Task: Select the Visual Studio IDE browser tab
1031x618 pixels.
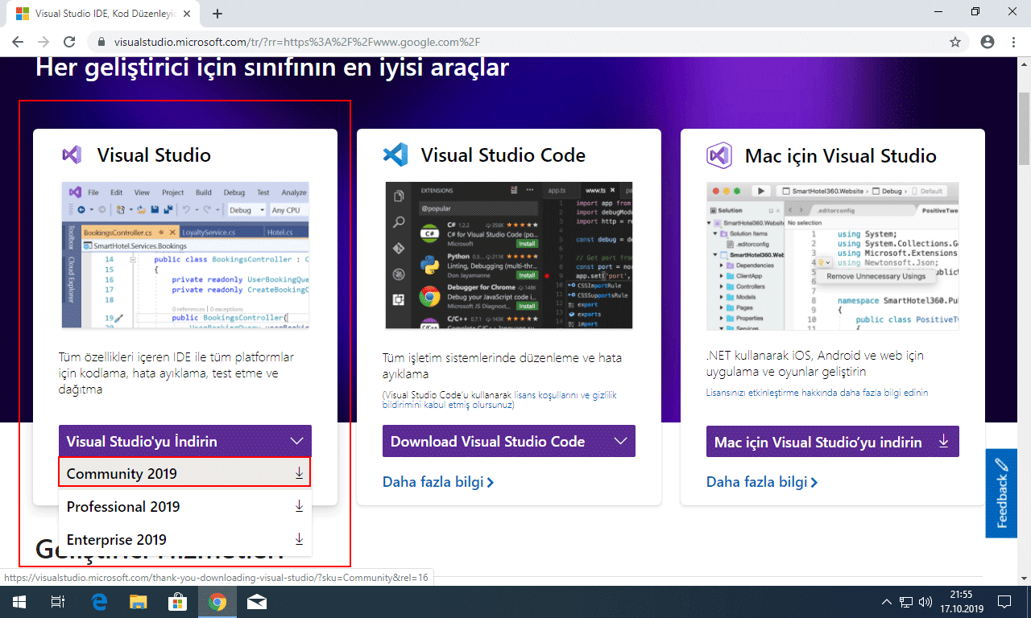Action: 105,14
